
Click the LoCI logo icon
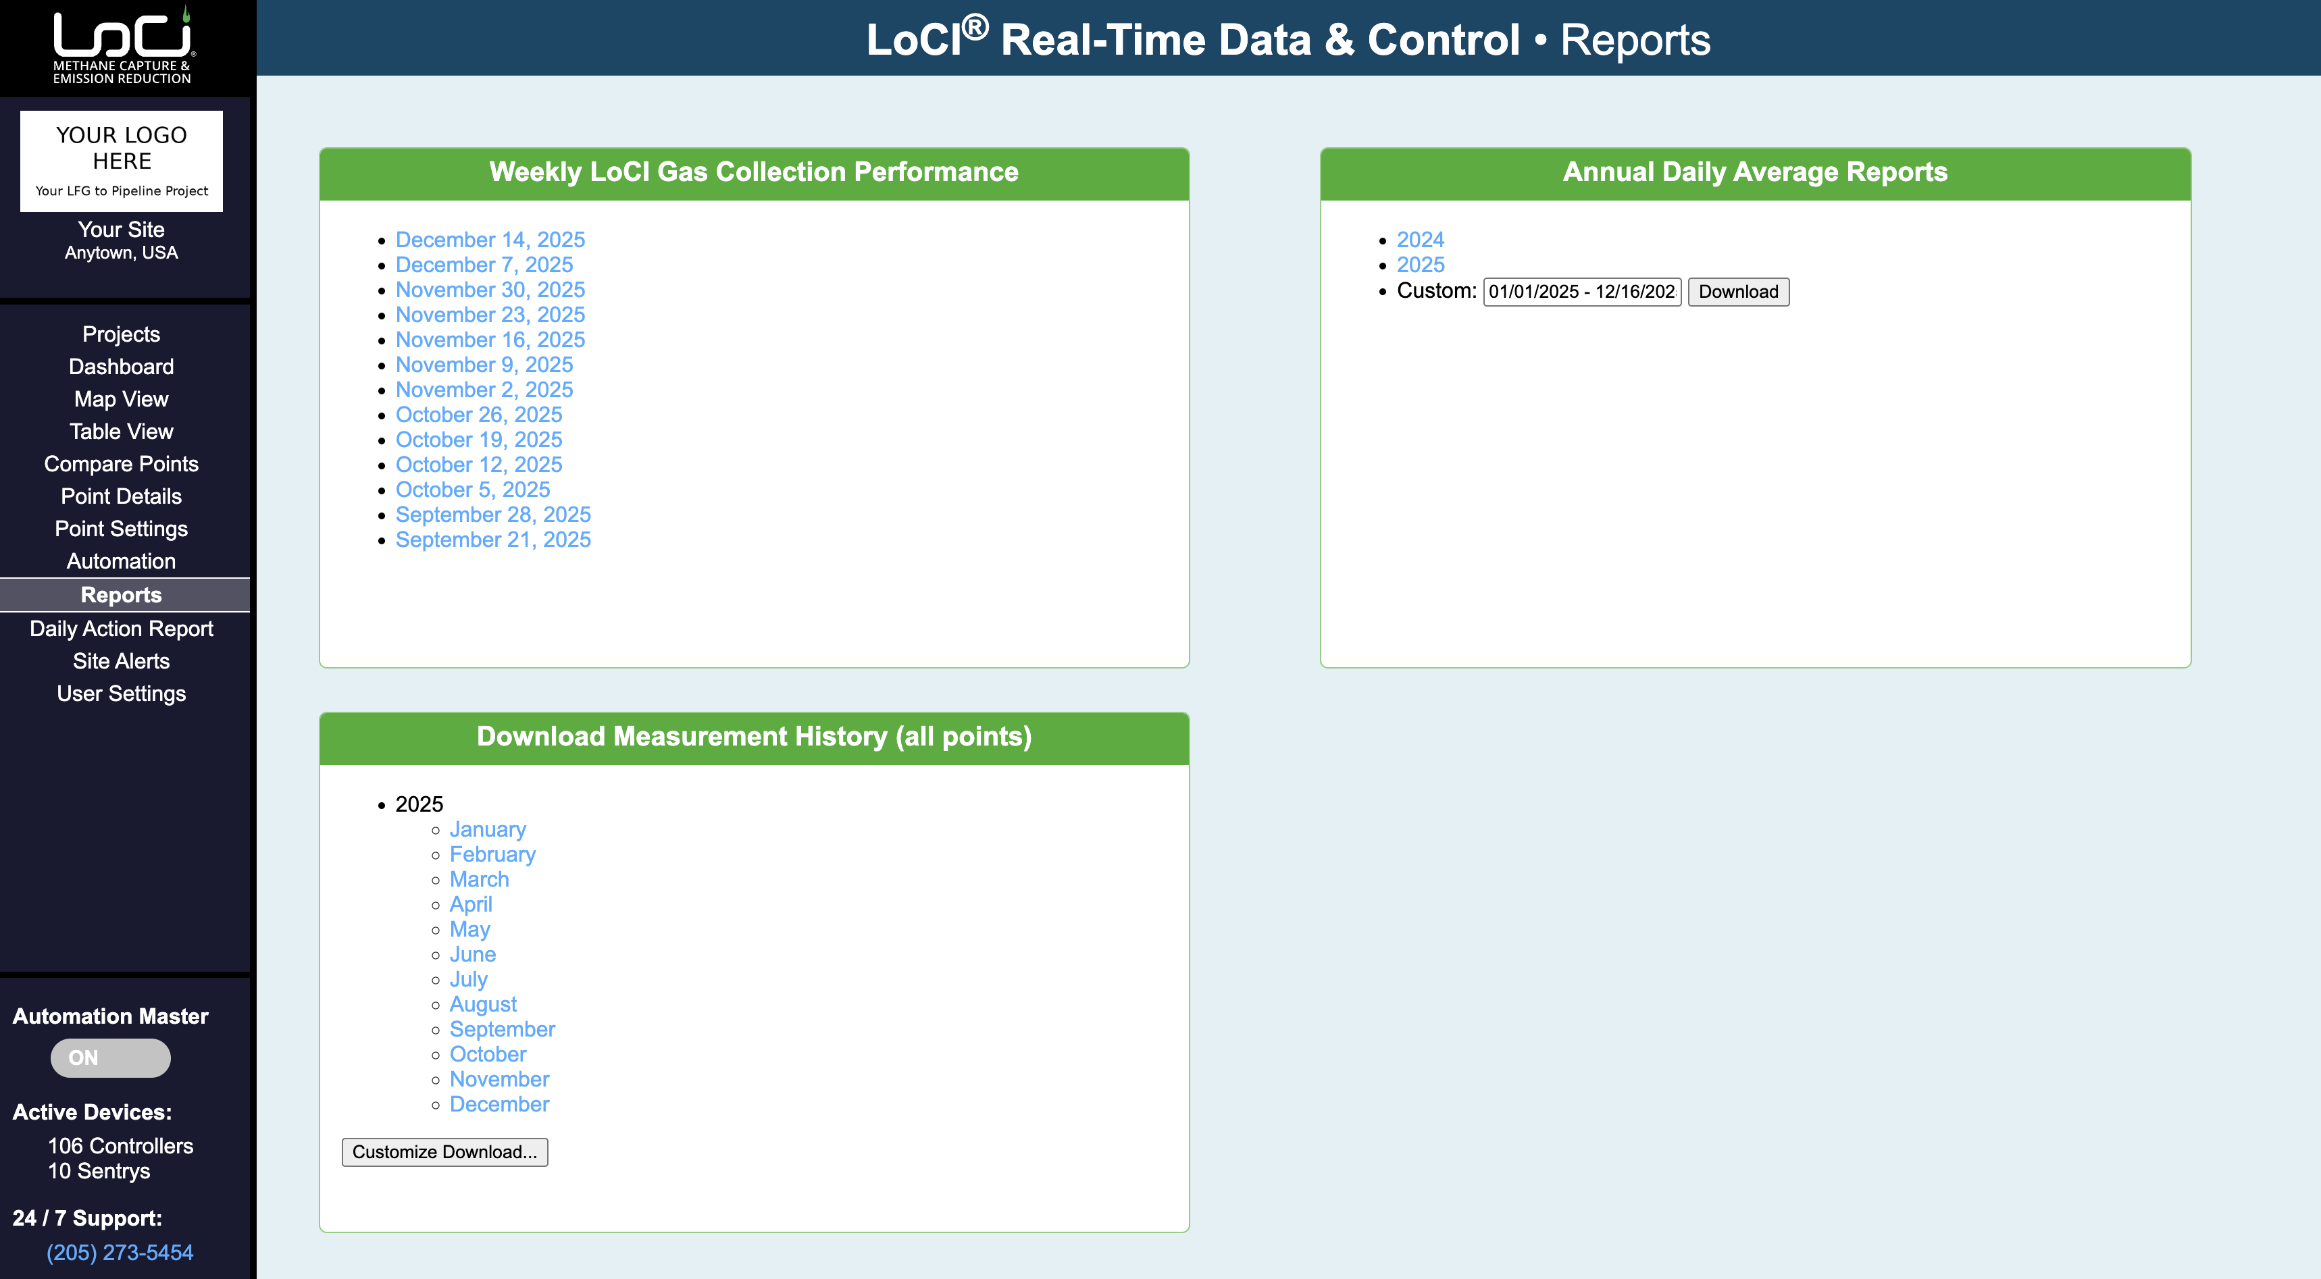[122, 45]
